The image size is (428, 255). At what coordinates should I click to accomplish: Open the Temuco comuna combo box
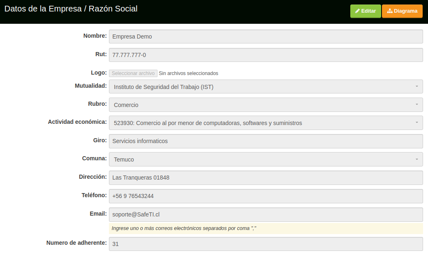pos(266,159)
